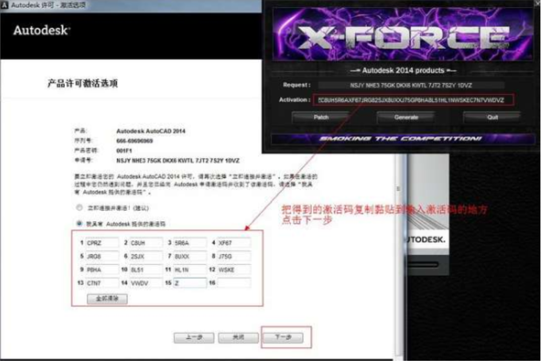The width and height of the screenshot is (541, 362).
Task: Click the empty activation code field 16
Action: point(234,283)
